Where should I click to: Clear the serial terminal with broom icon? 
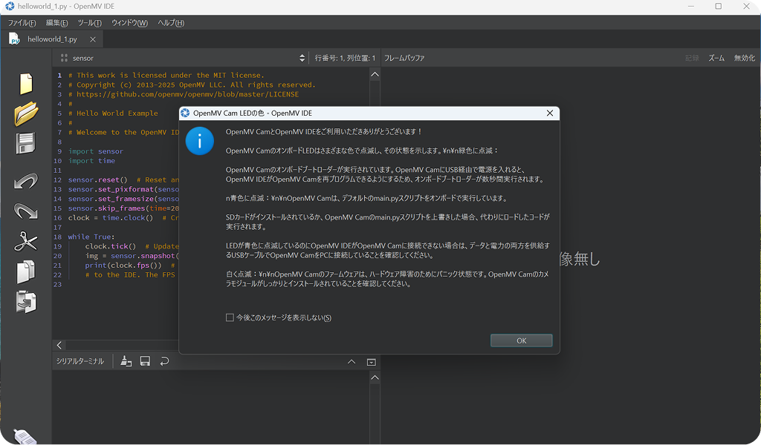(126, 361)
